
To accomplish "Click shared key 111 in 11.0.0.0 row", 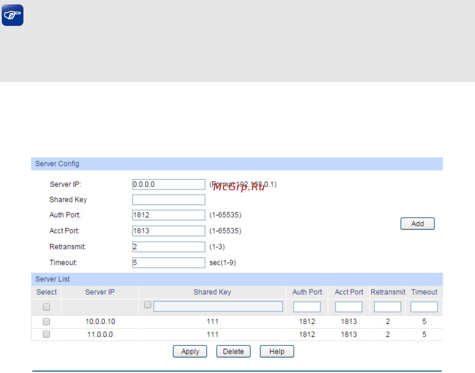I will coord(212,334).
